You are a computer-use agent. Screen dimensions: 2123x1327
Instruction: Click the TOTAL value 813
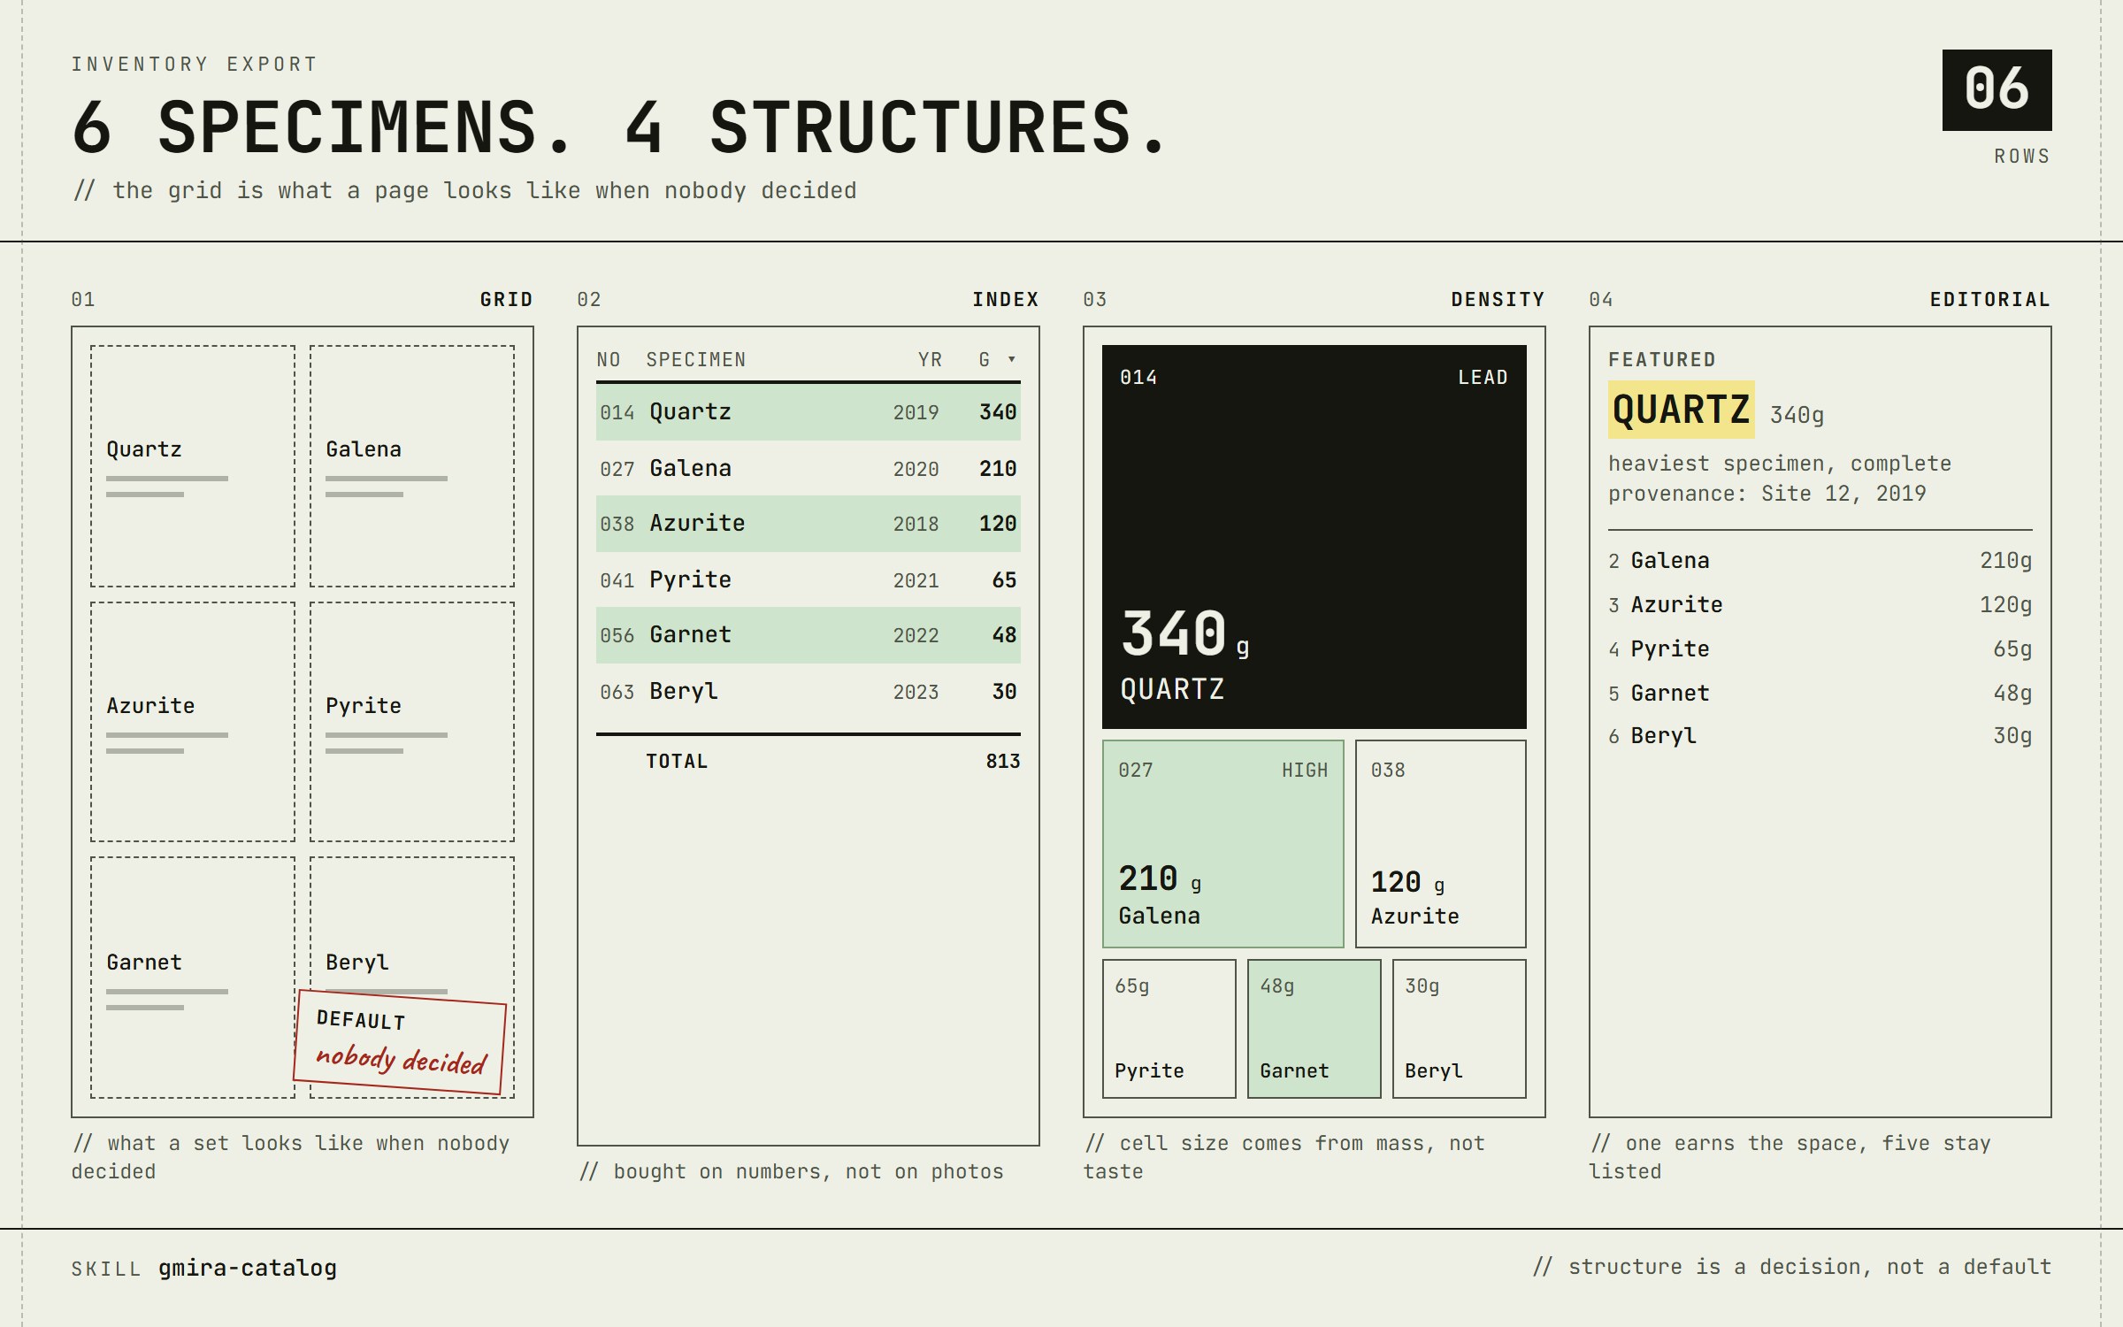(1003, 761)
